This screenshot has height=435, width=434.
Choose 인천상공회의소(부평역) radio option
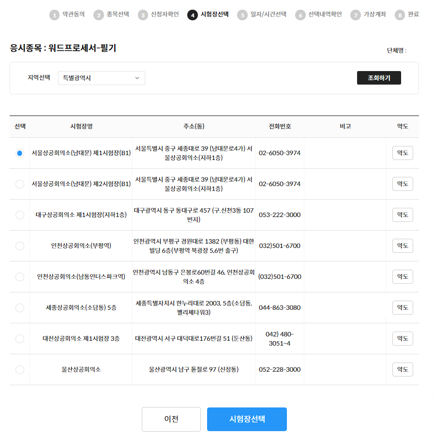[x=20, y=246]
